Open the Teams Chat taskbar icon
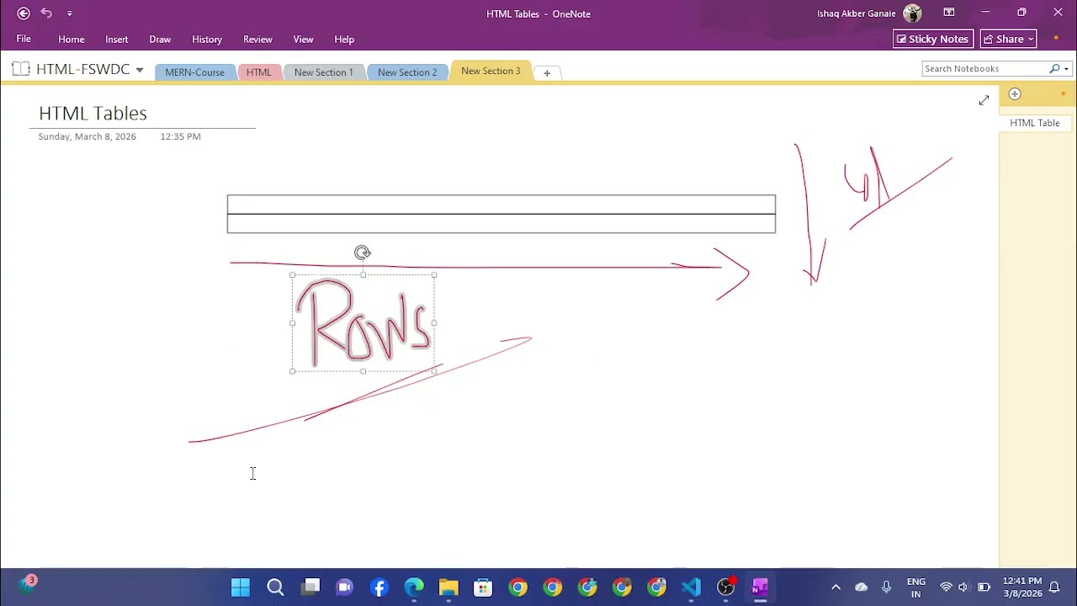 (345, 587)
